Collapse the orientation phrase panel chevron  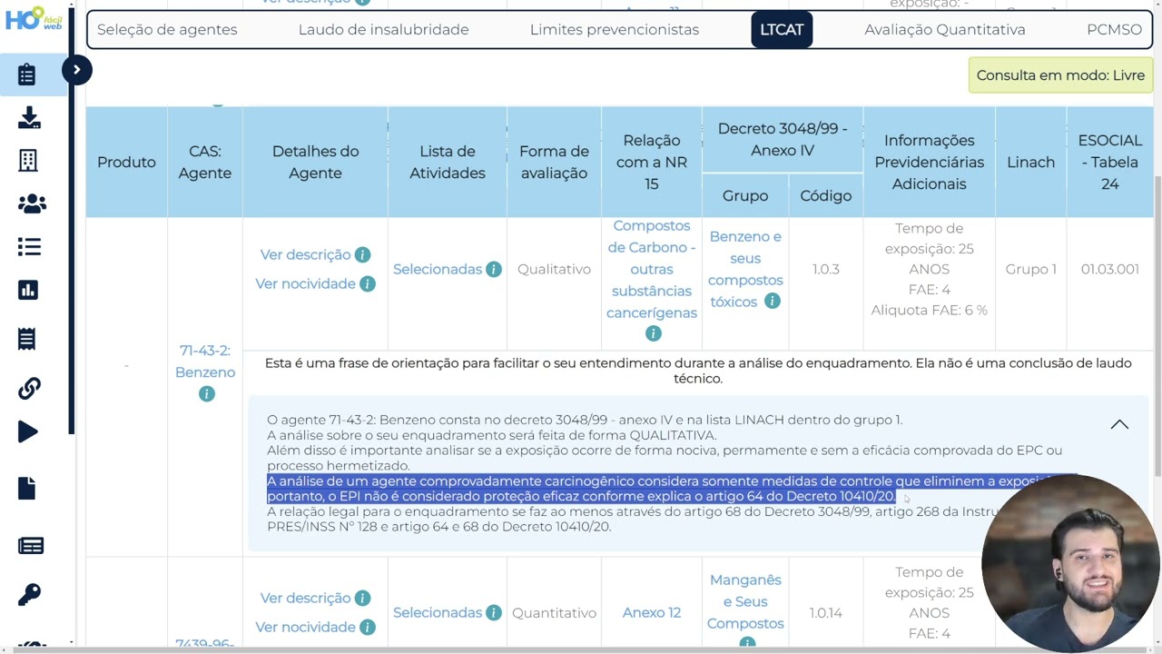1119,424
